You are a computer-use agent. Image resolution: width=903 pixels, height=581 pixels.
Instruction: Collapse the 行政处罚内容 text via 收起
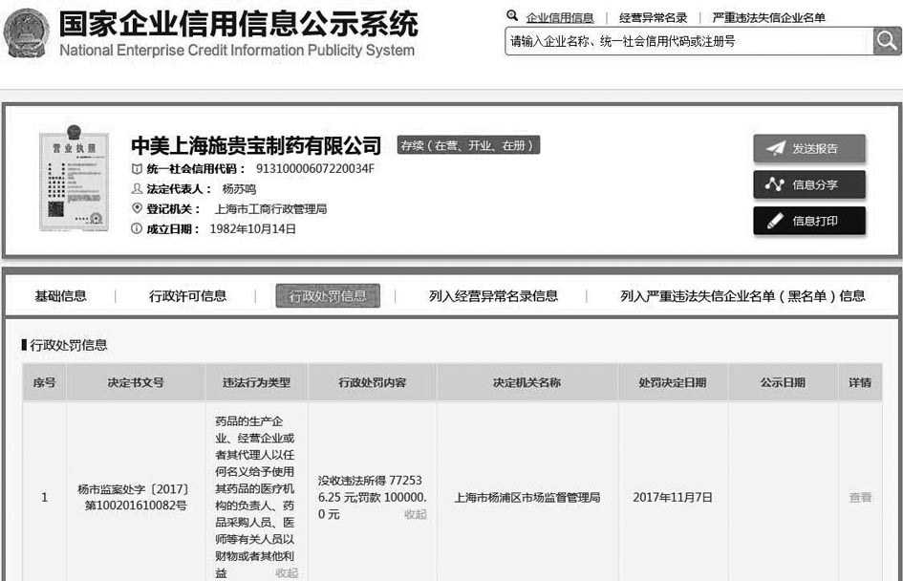point(416,514)
